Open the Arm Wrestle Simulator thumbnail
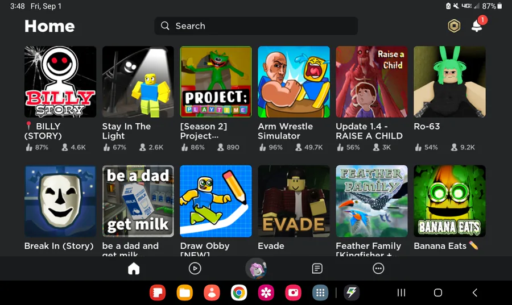 [x=294, y=82]
